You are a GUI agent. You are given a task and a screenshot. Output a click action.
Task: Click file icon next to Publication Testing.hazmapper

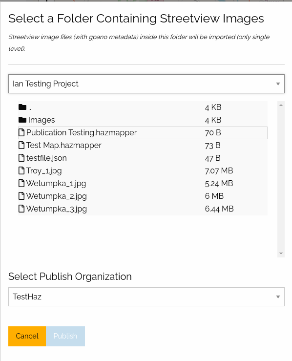coord(21,132)
